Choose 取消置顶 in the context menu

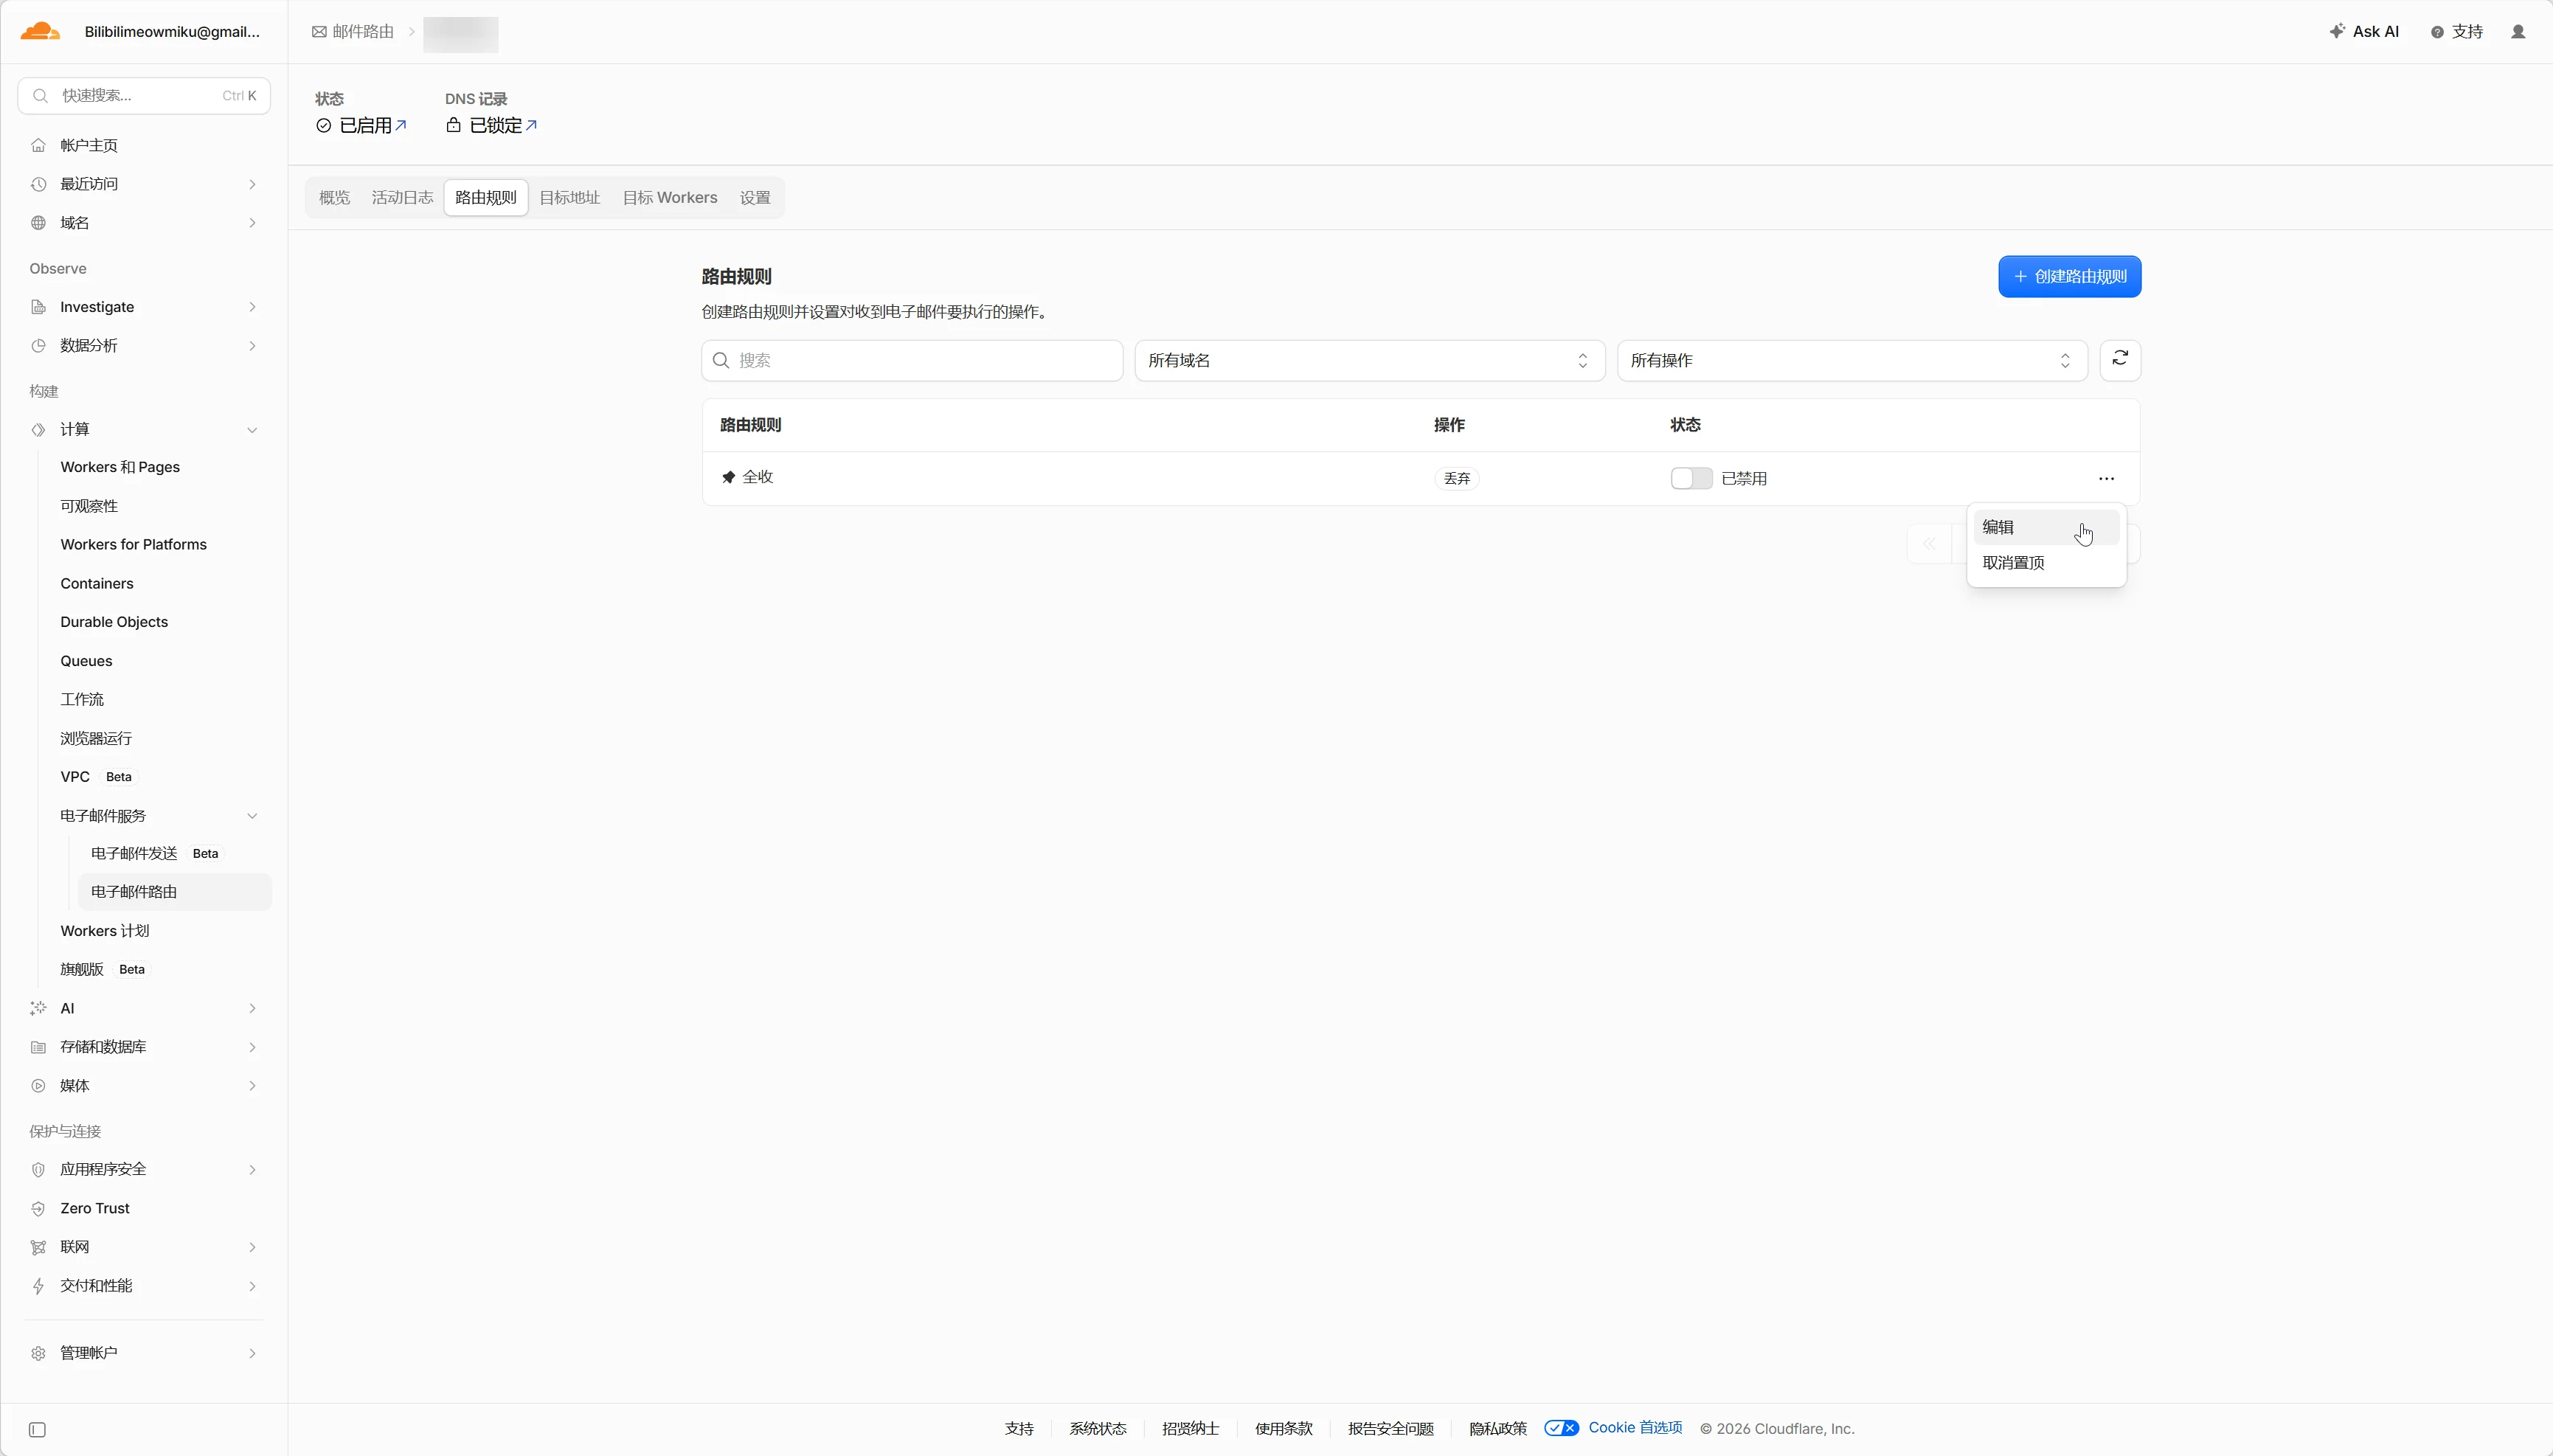[2046, 563]
